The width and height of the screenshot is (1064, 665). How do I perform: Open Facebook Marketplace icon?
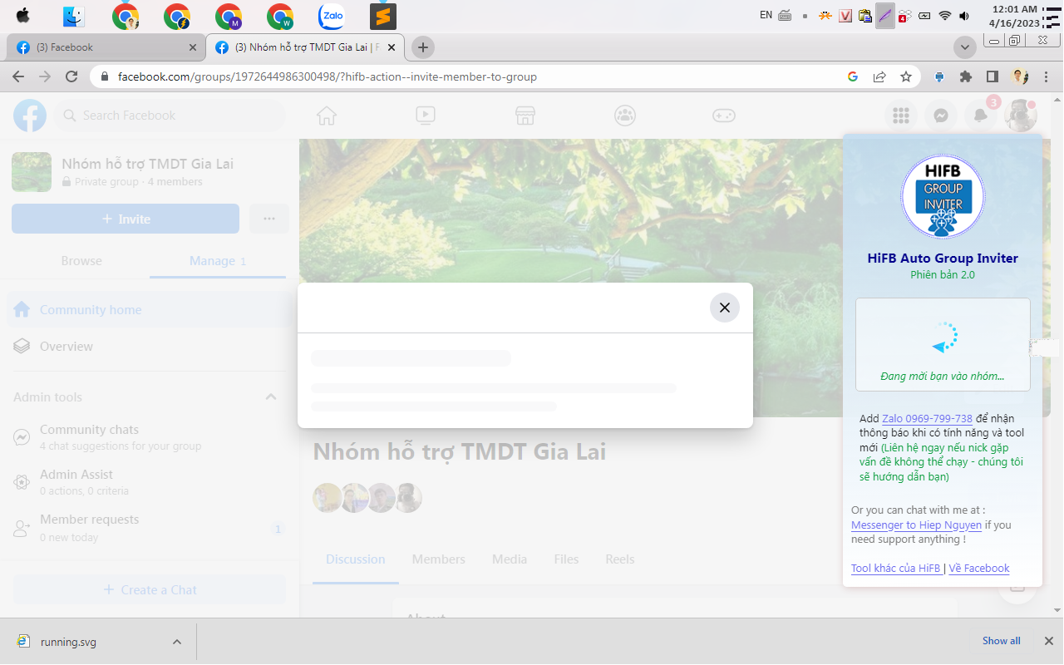[525, 116]
